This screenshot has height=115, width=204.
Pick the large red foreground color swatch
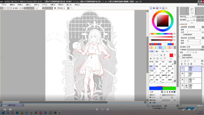coord(171,55)
